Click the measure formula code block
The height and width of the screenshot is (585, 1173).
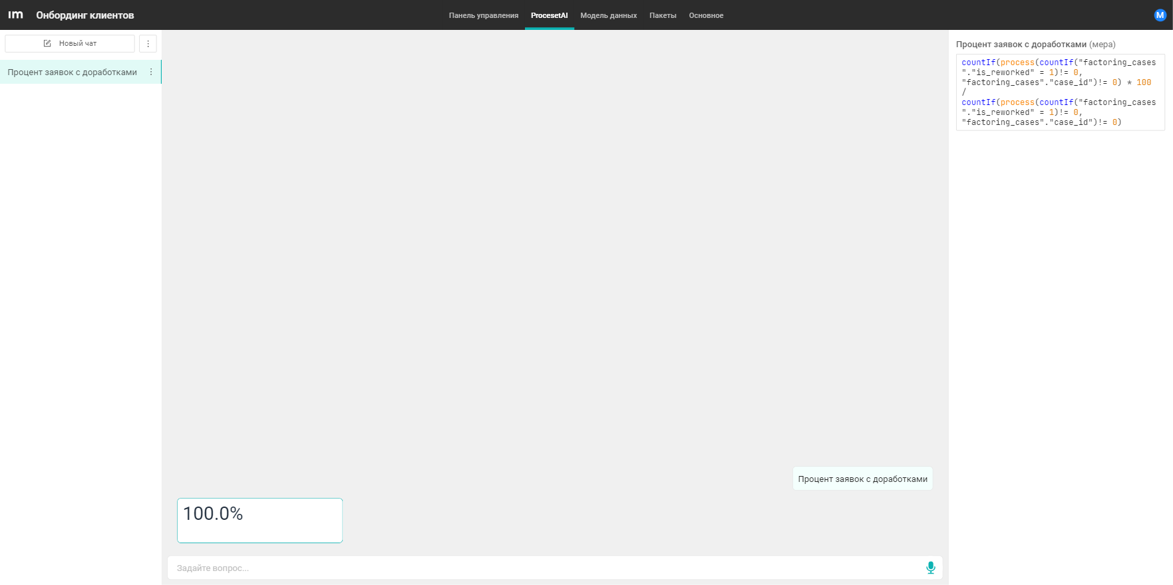(1061, 92)
